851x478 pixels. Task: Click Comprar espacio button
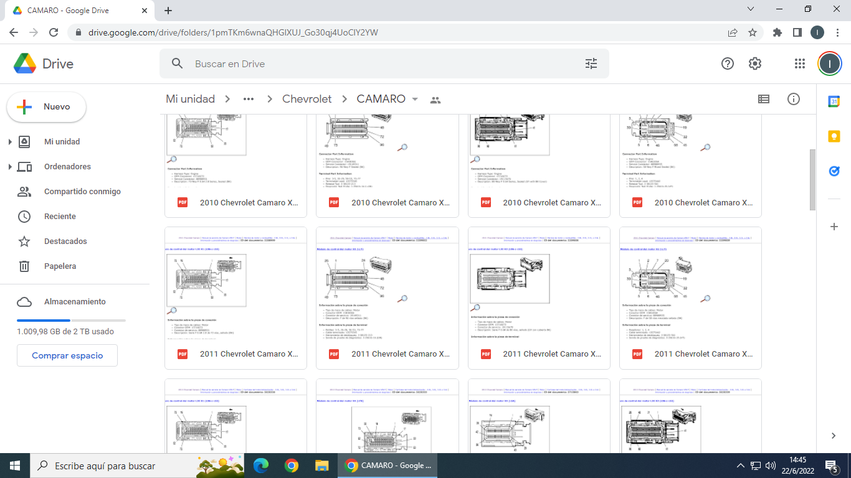(x=67, y=355)
